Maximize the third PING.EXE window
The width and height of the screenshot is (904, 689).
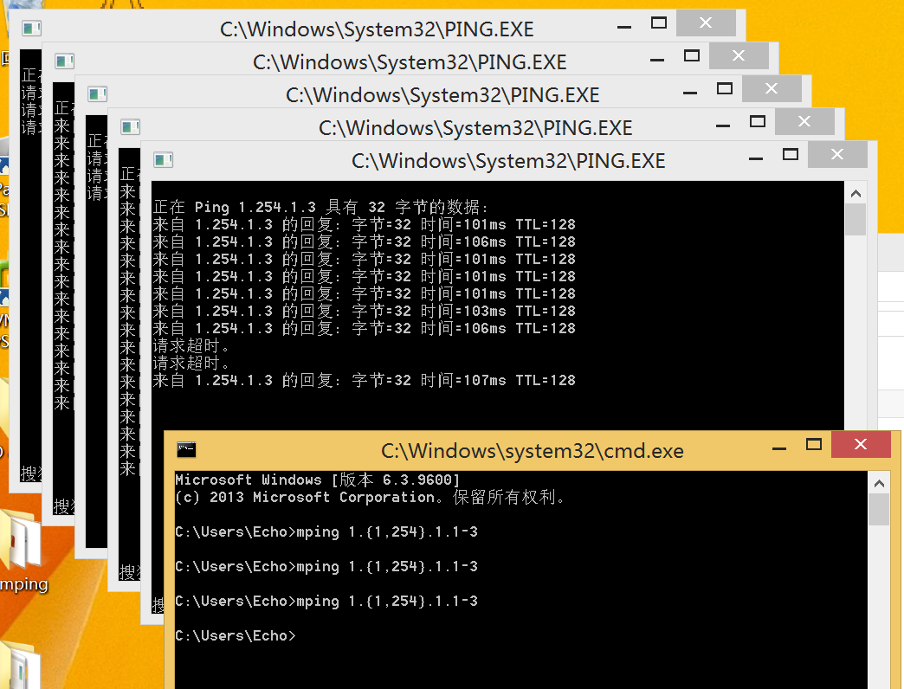tap(725, 88)
